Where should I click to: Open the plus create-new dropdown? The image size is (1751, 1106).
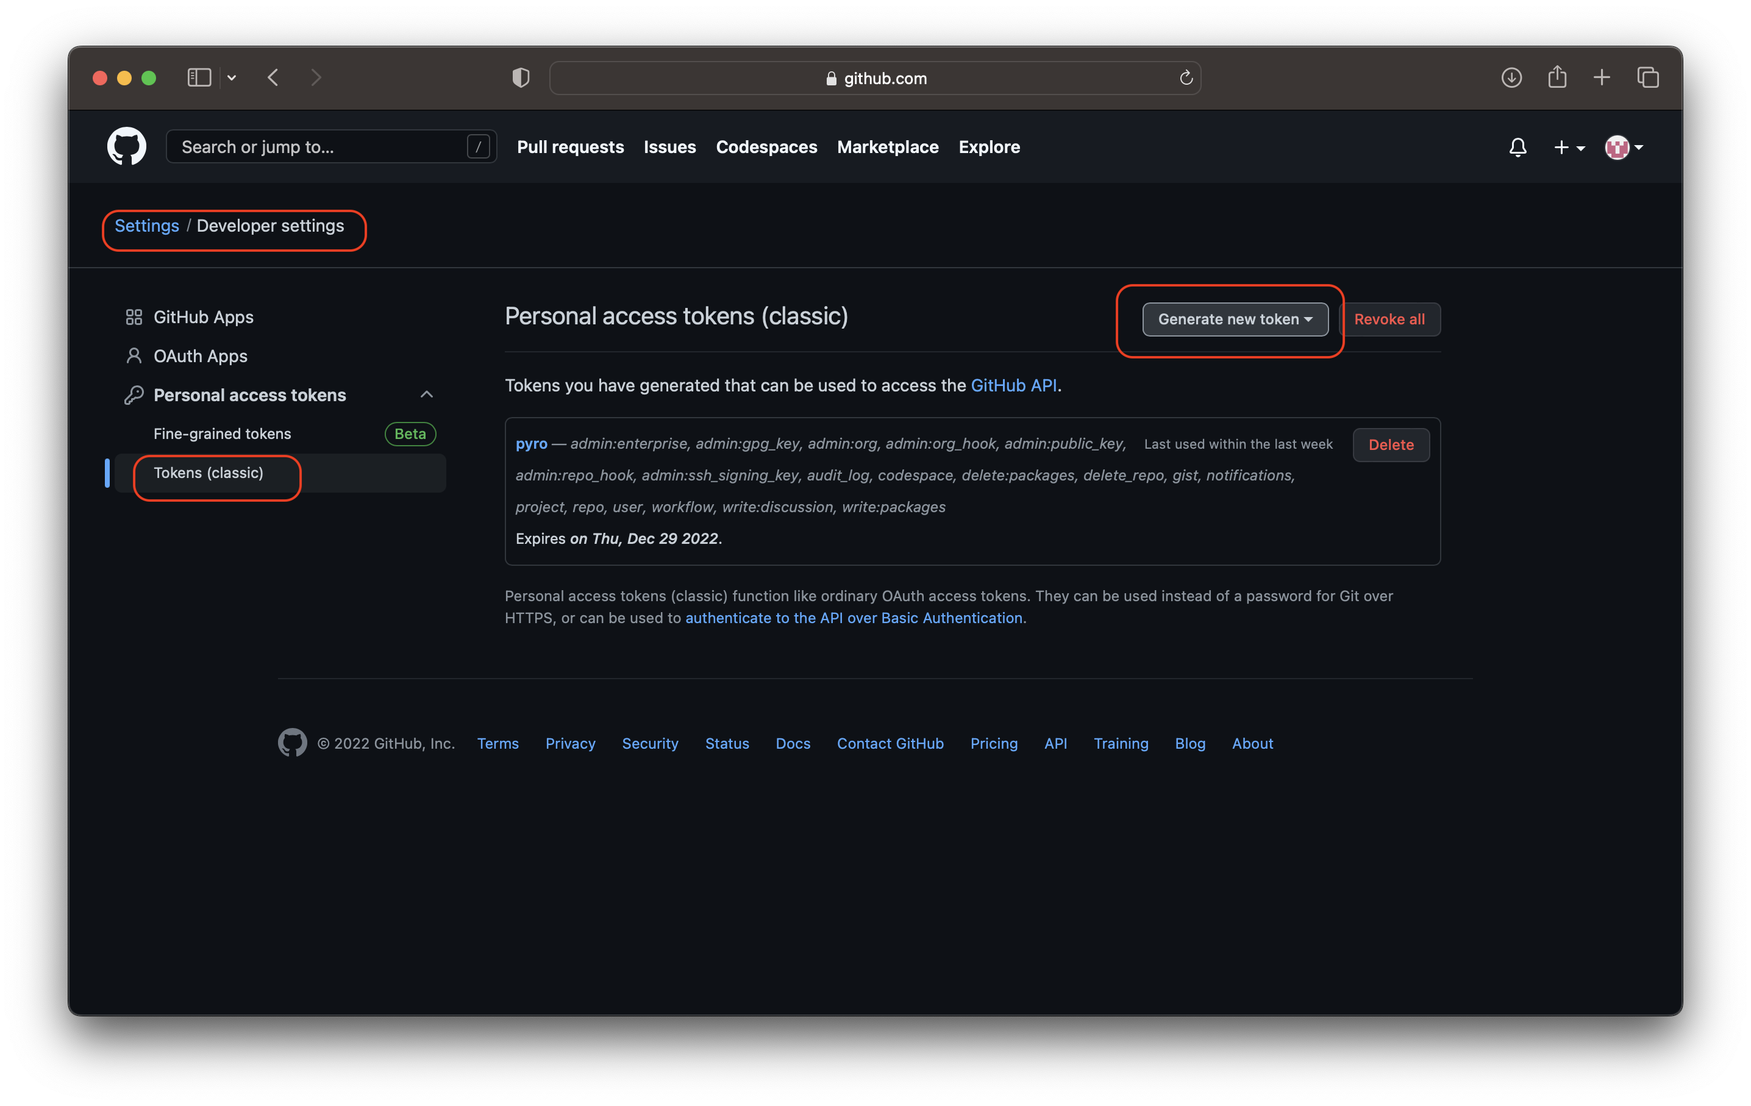click(1567, 148)
